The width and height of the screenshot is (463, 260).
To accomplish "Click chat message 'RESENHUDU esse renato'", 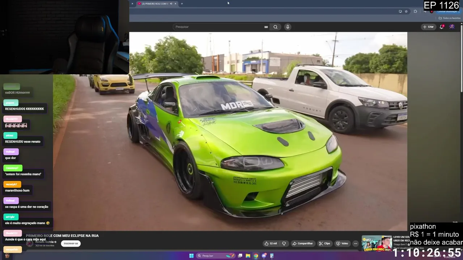I will click(23, 142).
